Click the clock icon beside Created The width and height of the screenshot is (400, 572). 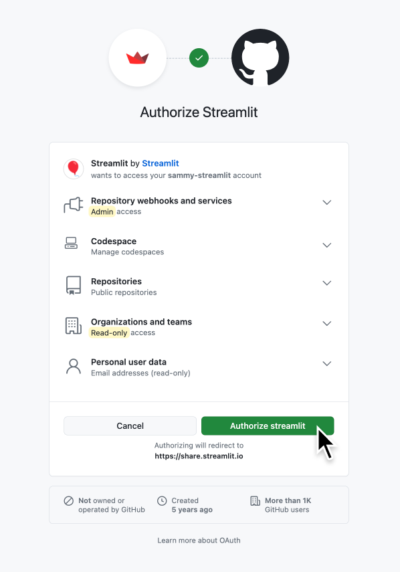coord(162,500)
